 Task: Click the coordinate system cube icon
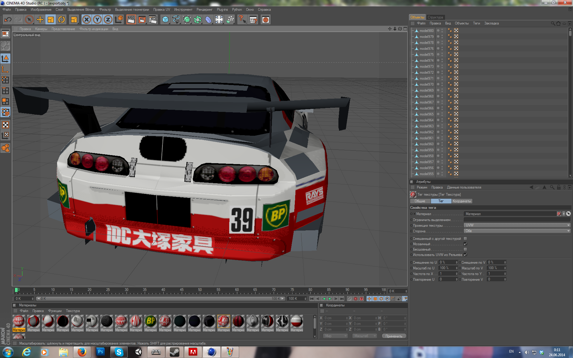[119, 20]
